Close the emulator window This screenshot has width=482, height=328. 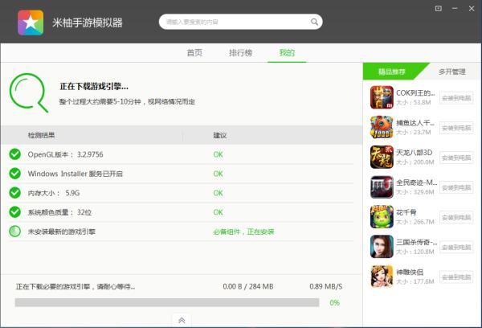[472, 9]
